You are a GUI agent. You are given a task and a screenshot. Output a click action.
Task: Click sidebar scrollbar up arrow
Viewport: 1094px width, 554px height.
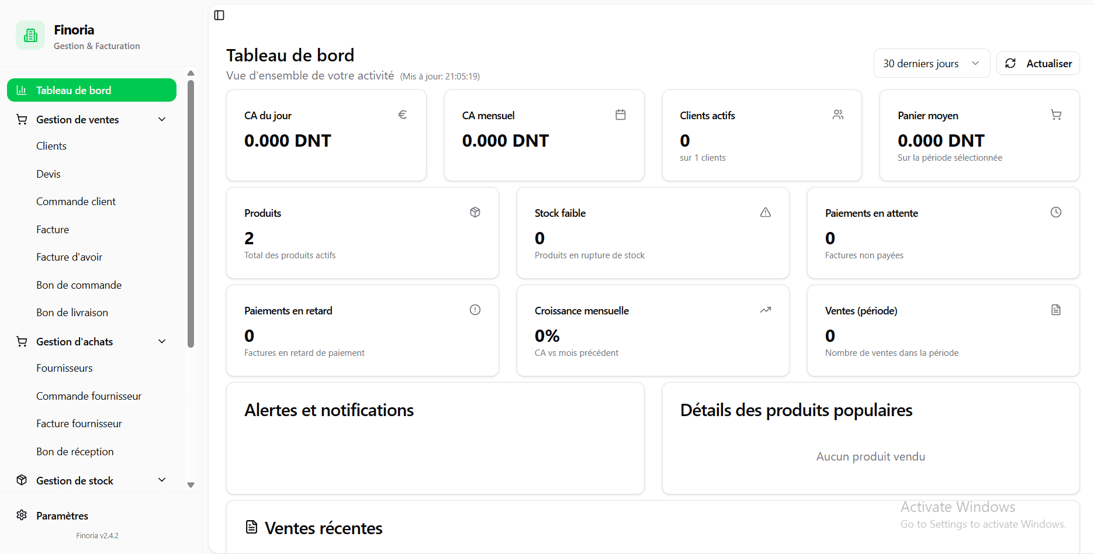191,73
